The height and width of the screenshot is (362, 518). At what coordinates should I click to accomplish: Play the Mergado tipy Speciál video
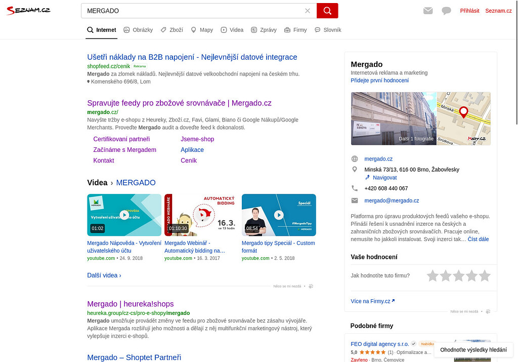tap(279, 215)
